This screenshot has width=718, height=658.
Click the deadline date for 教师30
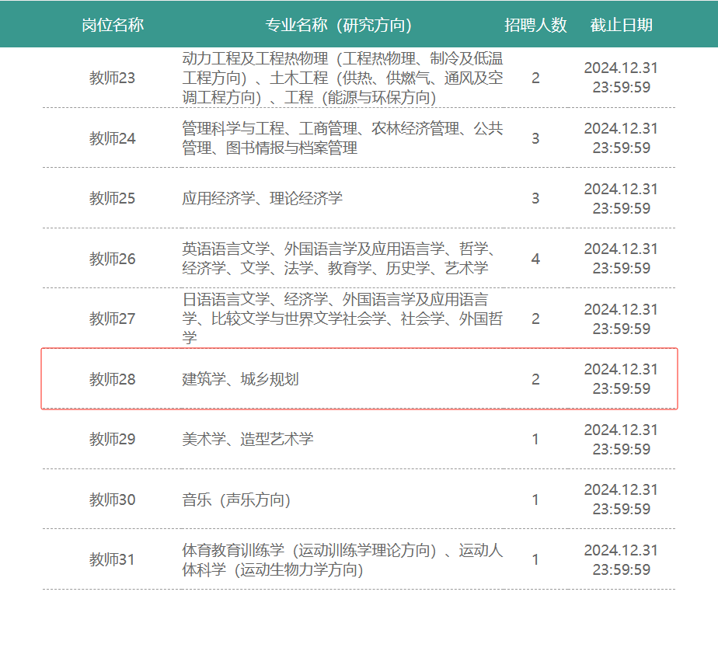point(621,499)
